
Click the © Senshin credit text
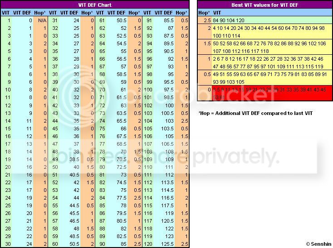coord(318,244)
